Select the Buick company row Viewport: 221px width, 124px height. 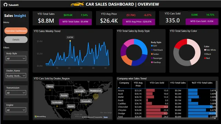coord(166,100)
